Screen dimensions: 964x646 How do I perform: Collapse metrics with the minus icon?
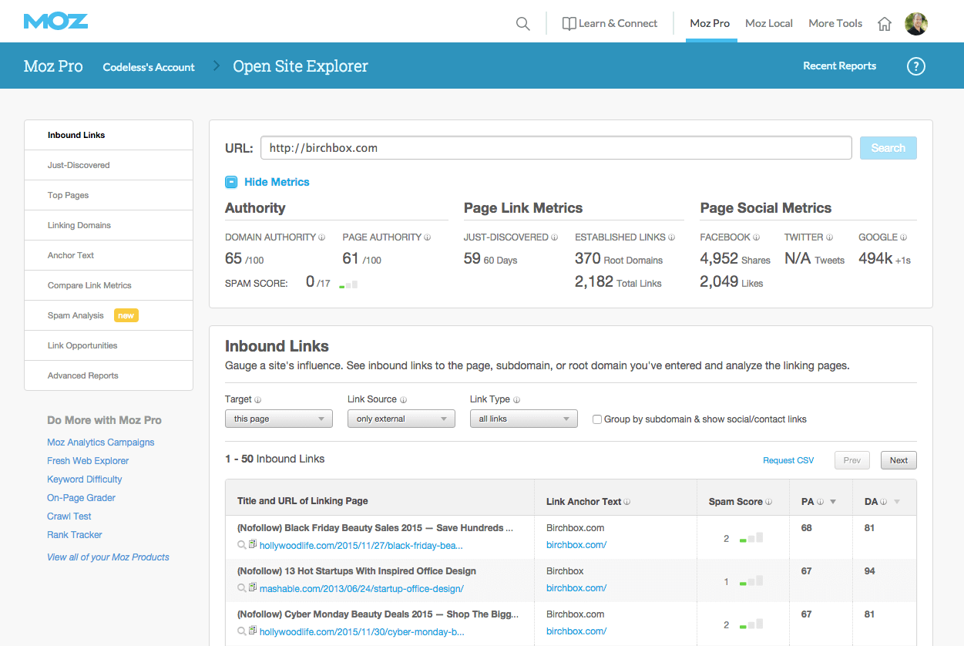pyautogui.click(x=231, y=183)
